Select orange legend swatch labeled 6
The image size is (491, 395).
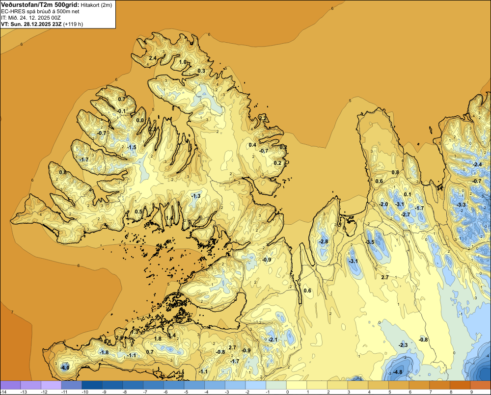[x=420, y=385]
